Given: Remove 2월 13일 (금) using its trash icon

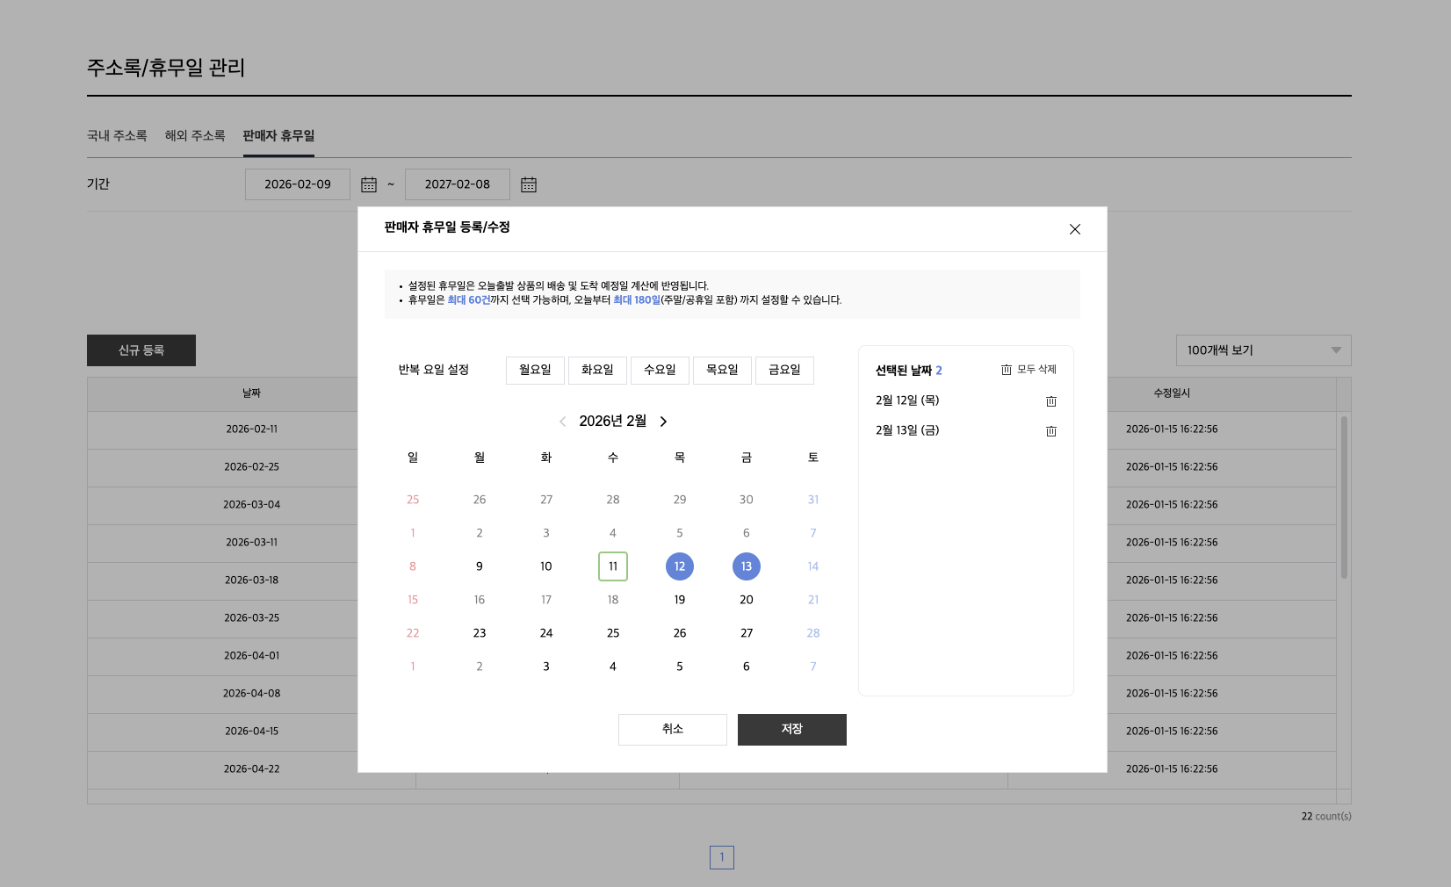Looking at the screenshot, I should pyautogui.click(x=1050, y=431).
